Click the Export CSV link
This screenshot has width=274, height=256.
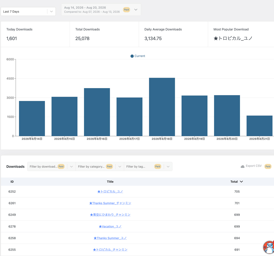point(253,166)
